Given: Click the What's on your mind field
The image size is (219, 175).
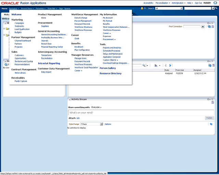Looking at the screenshot, I should pos(141,112).
